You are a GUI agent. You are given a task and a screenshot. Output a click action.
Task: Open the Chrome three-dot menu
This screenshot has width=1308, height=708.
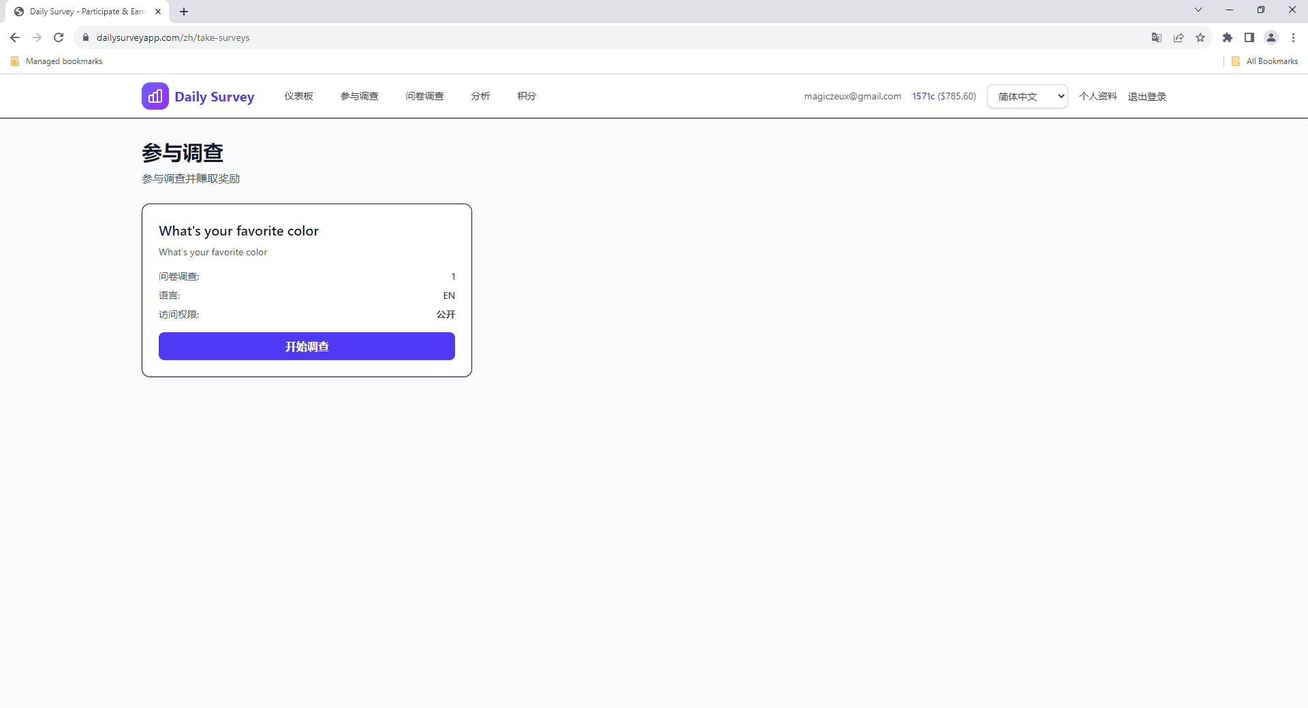click(1293, 37)
